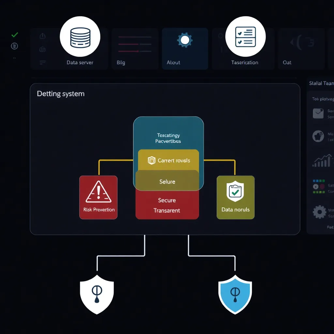Click the circled icon below green checkmark

[14, 46]
